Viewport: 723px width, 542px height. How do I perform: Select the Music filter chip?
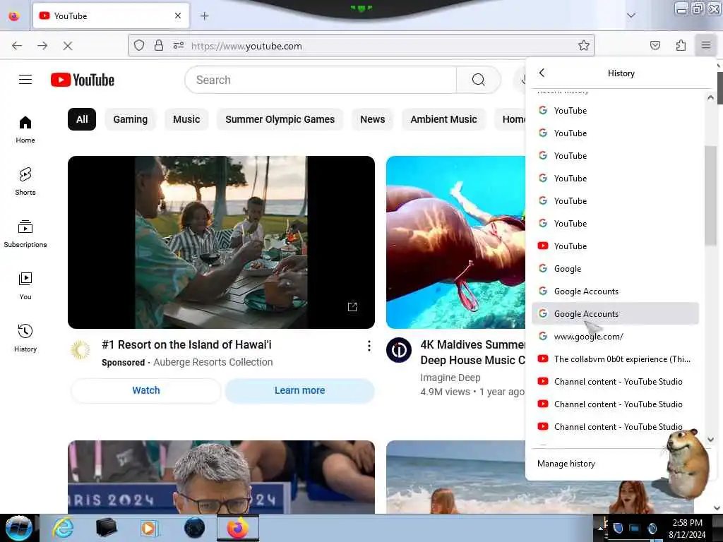point(186,119)
